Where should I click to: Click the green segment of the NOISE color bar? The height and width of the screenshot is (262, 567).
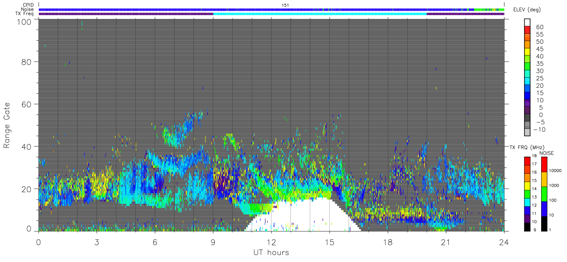[544, 194]
